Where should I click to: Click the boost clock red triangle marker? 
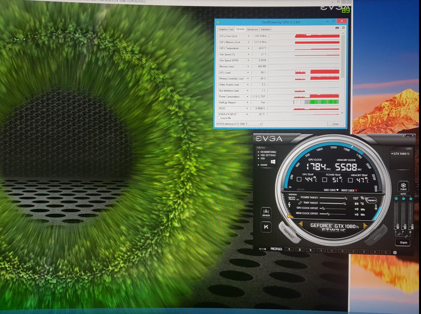356,191
